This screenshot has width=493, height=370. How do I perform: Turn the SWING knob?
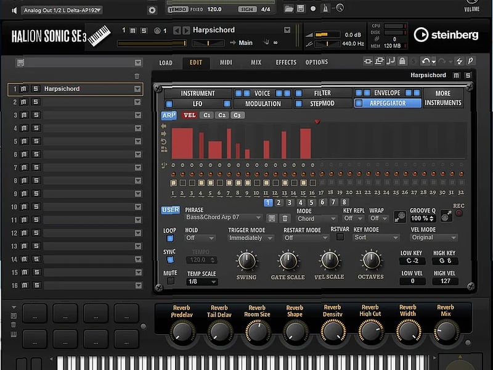(247, 261)
